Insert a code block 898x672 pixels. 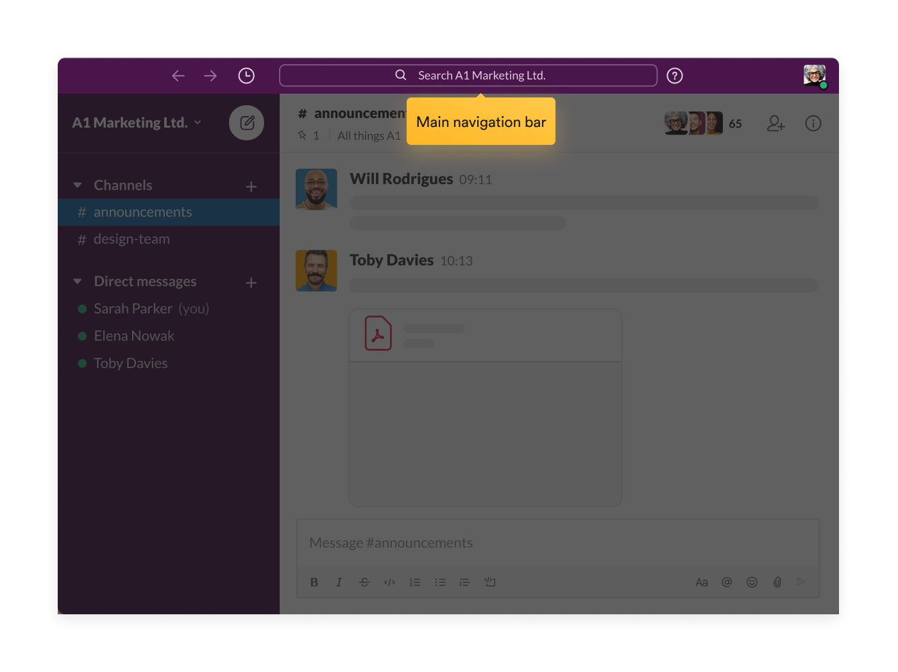click(x=490, y=582)
